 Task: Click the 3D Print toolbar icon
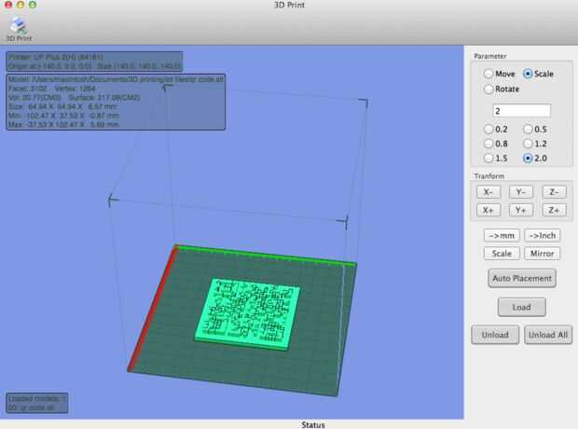[19, 29]
